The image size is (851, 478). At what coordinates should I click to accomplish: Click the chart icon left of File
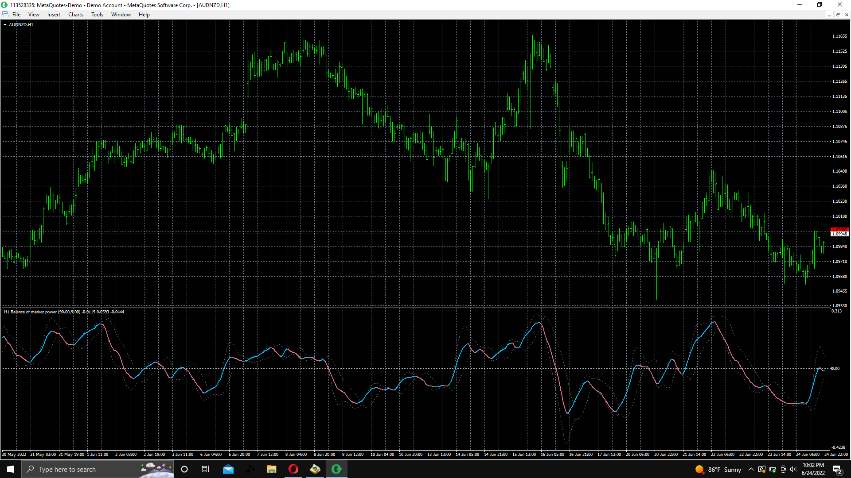5,15
